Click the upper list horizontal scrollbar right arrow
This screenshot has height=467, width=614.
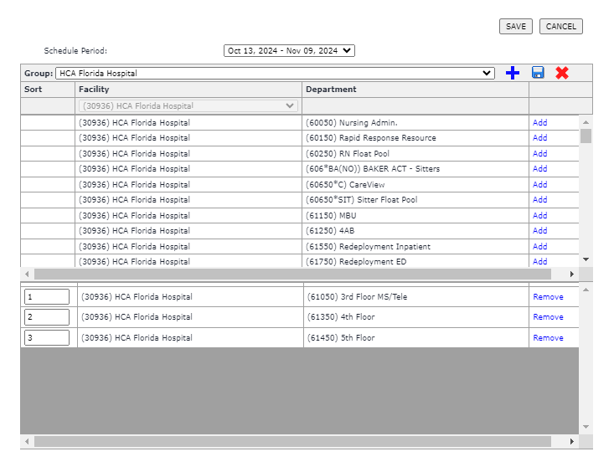pos(572,275)
